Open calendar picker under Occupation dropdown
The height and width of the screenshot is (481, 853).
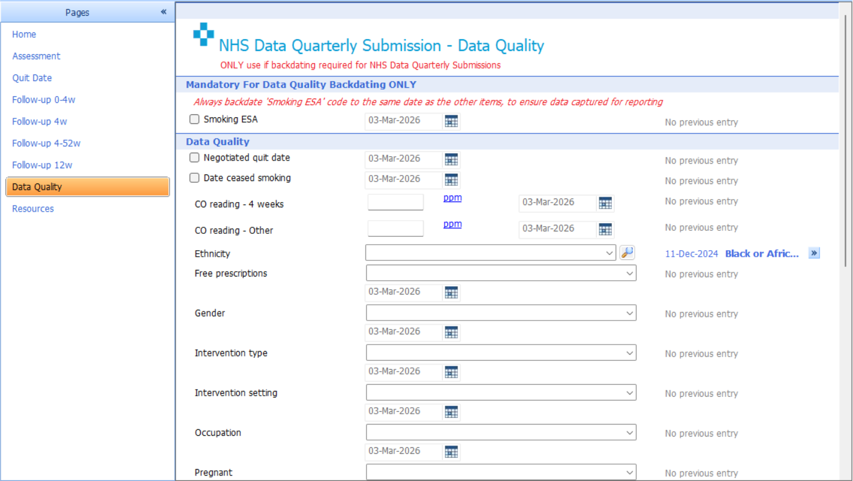(451, 452)
